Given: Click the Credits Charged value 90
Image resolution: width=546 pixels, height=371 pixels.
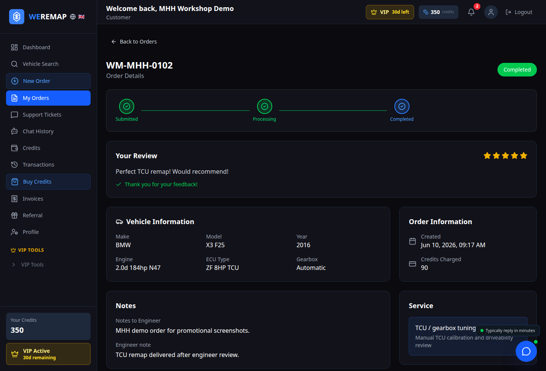Looking at the screenshot, I should [424, 268].
